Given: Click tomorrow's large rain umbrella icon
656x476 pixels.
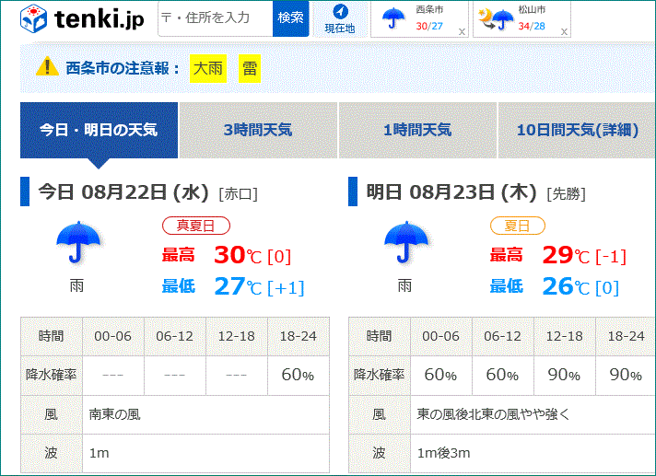Looking at the screenshot, I should [x=405, y=243].
